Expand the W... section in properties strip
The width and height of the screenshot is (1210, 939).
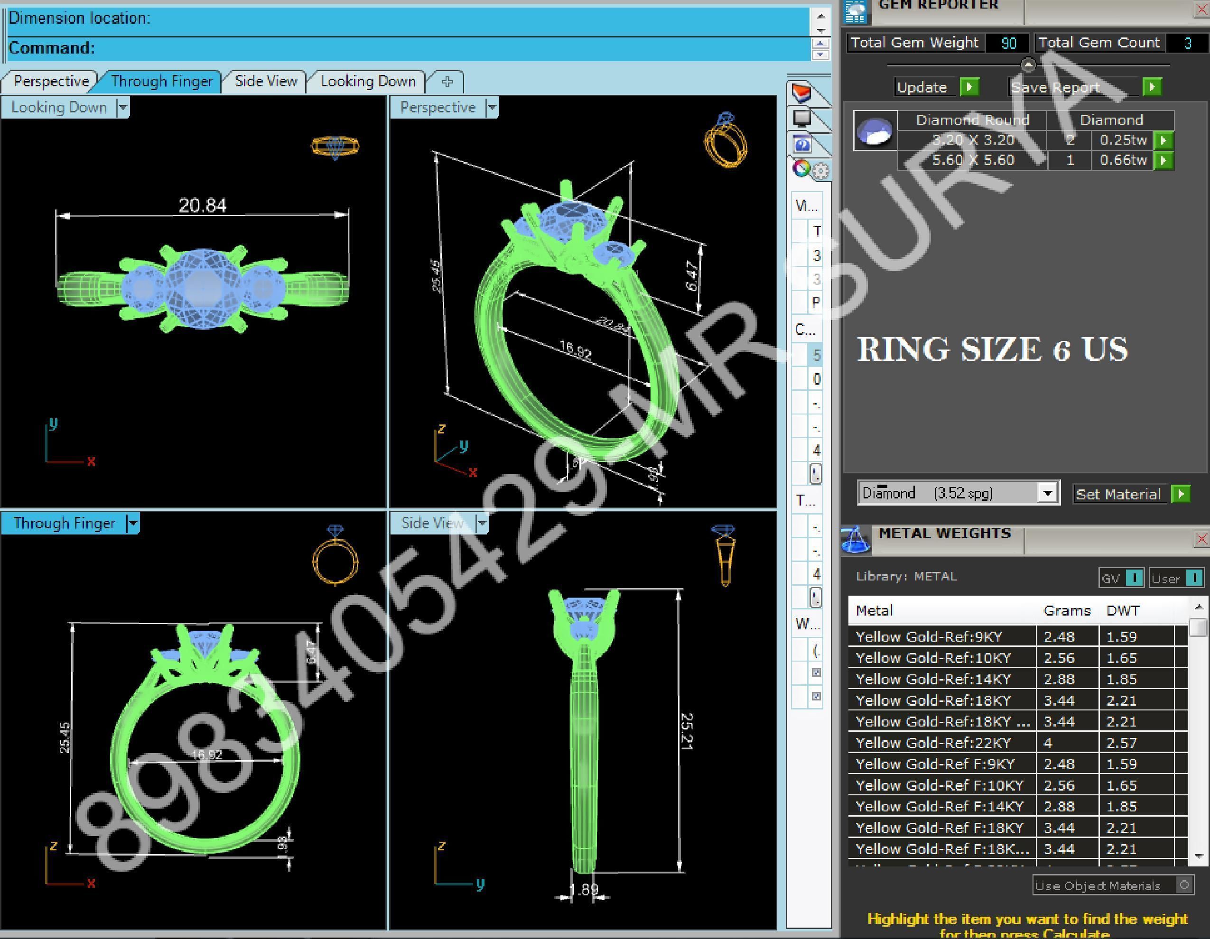tap(807, 625)
